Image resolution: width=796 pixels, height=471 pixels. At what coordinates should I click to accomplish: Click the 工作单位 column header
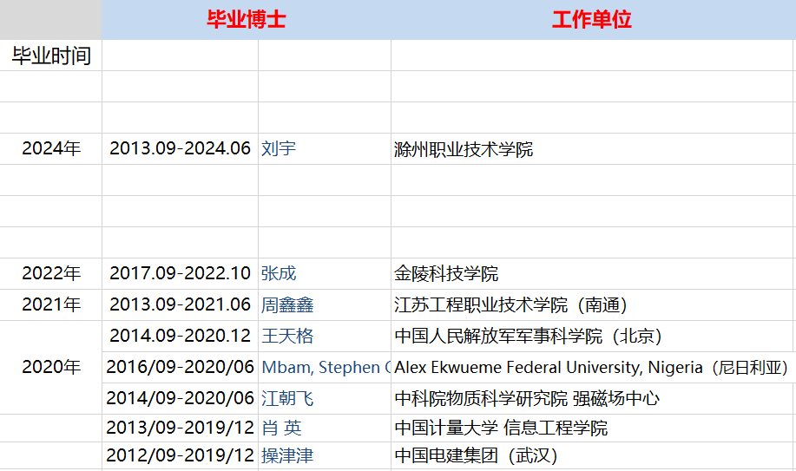(x=592, y=20)
